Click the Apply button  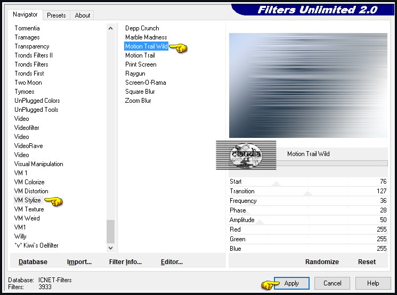pyautogui.click(x=291, y=283)
